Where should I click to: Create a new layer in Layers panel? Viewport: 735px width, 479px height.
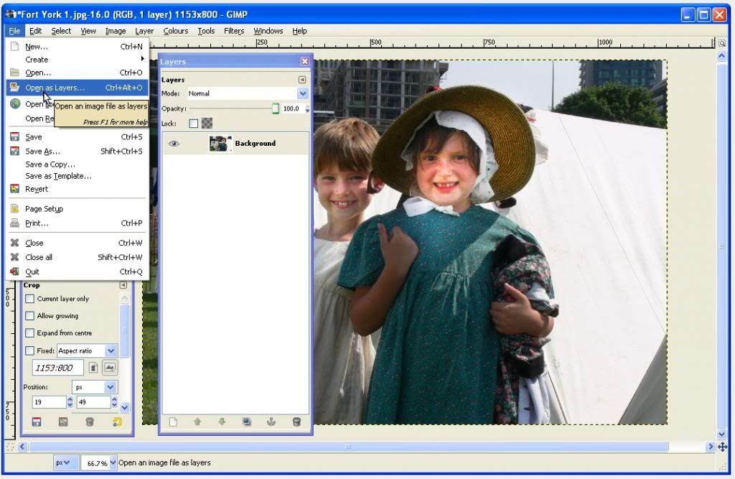coord(173,422)
